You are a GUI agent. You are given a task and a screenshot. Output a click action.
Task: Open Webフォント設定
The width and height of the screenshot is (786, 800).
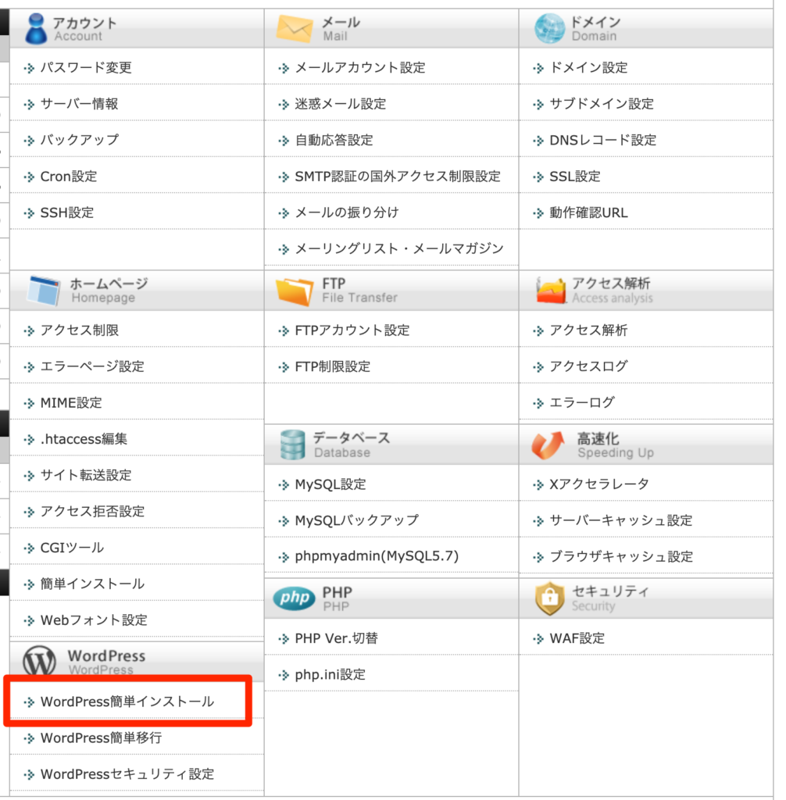click(x=94, y=620)
